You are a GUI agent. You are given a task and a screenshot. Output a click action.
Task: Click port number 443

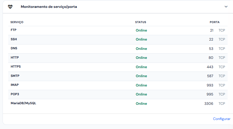210,67
